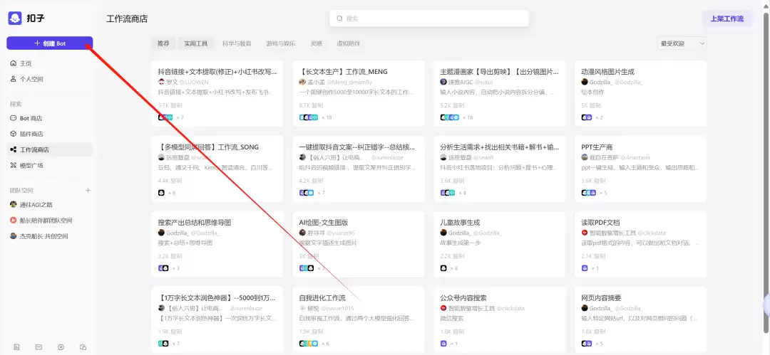Click the 工作流商店 page heading
The height and width of the screenshot is (355, 770).
127,19
